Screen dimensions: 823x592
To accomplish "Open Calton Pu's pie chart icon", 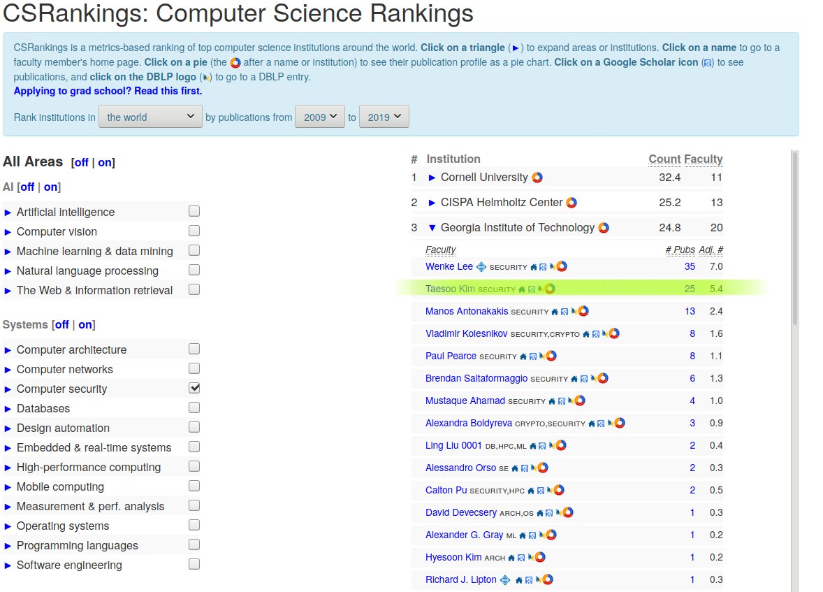I will (559, 490).
